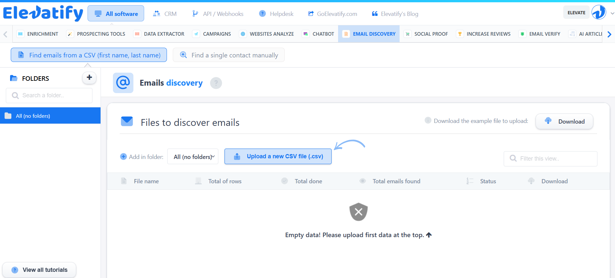Click the Add in folder plus icon
The height and width of the screenshot is (278, 615).
(x=124, y=157)
